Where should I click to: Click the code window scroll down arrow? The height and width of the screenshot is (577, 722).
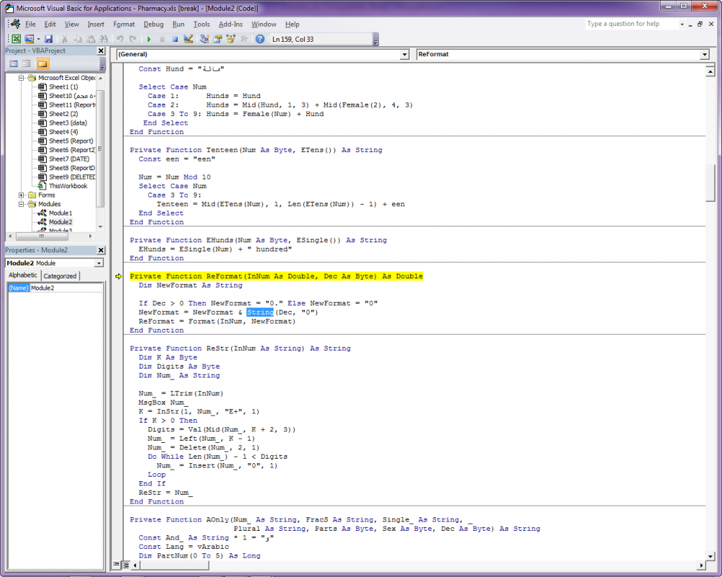710,556
